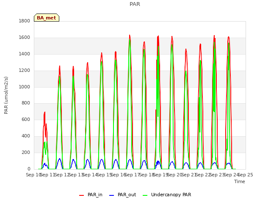Click the 1800 y-axis tick label
The height and width of the screenshot is (203, 271).
[25, 21]
